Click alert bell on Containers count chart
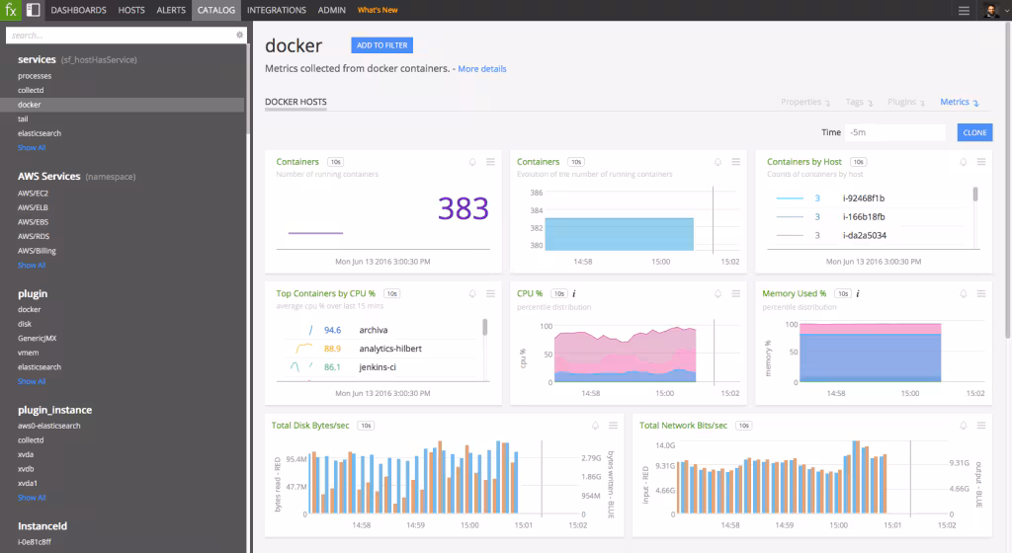1012x553 pixels. coord(472,162)
